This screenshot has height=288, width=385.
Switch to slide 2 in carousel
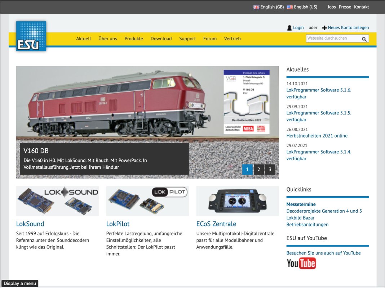coord(258,169)
